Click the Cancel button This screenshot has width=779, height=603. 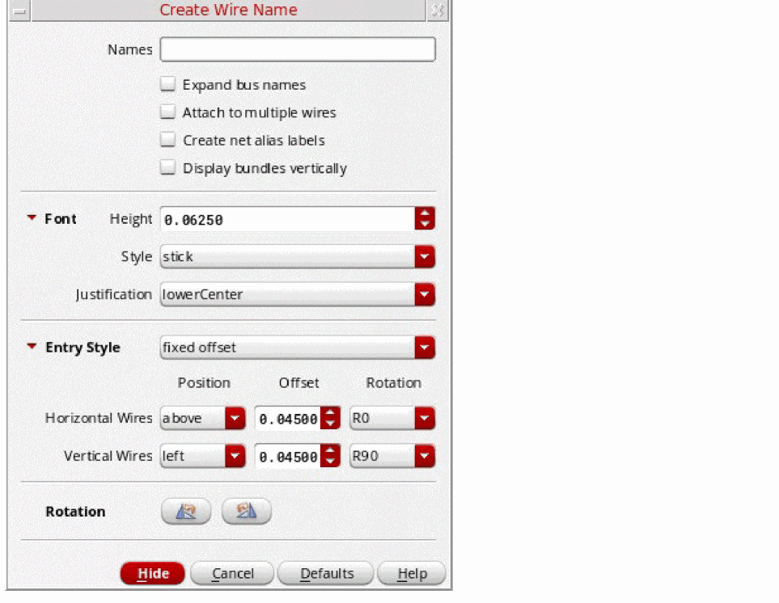pos(232,573)
